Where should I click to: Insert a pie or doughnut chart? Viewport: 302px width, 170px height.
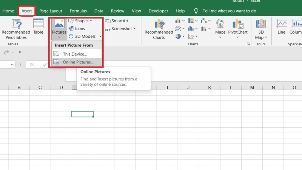(x=180, y=36)
